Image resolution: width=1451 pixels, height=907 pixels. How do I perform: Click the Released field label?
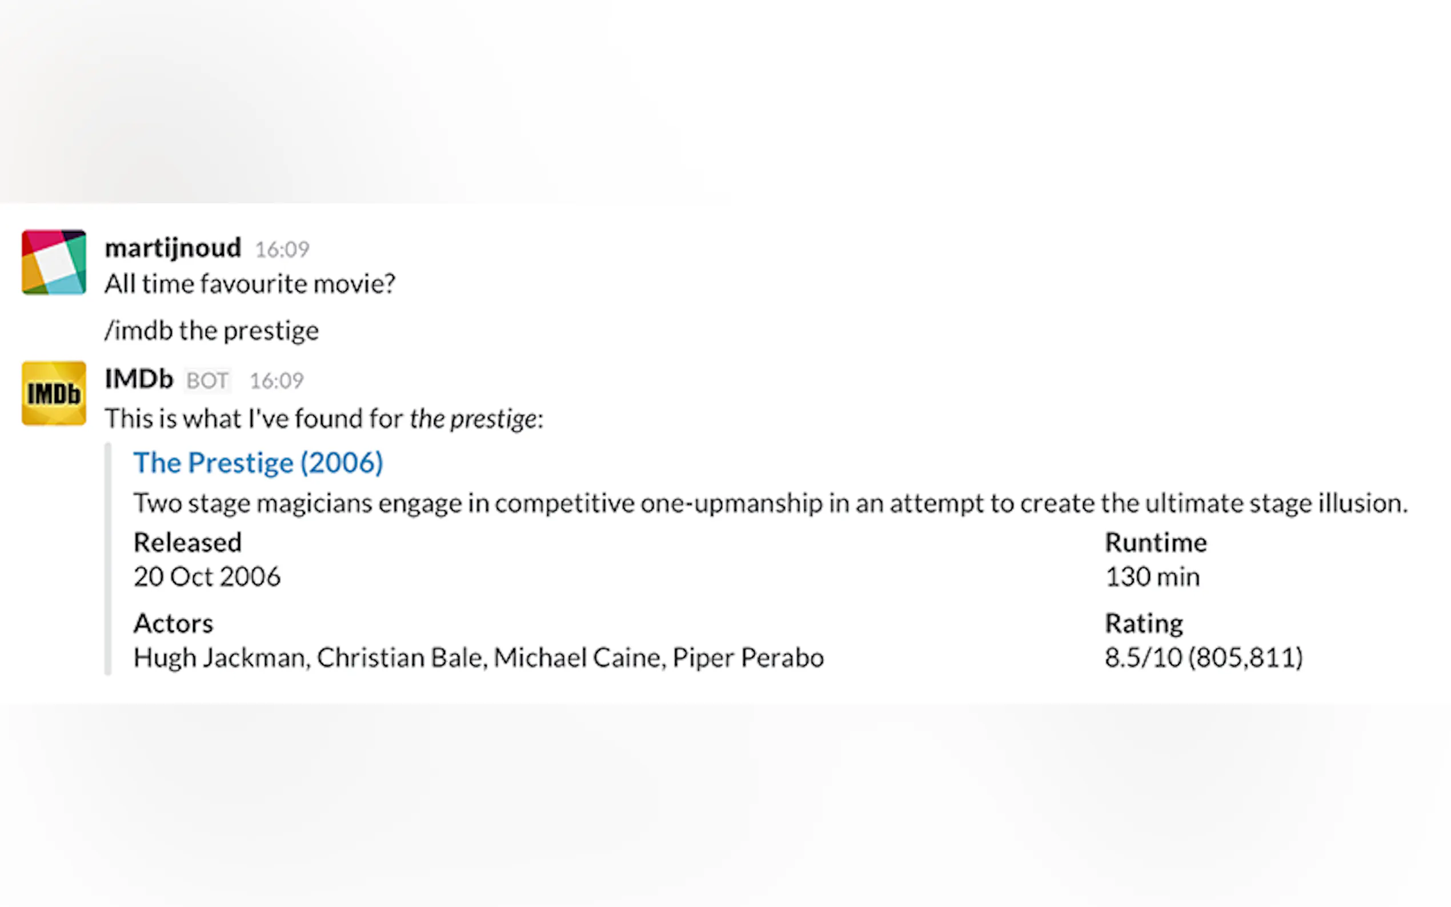point(187,543)
